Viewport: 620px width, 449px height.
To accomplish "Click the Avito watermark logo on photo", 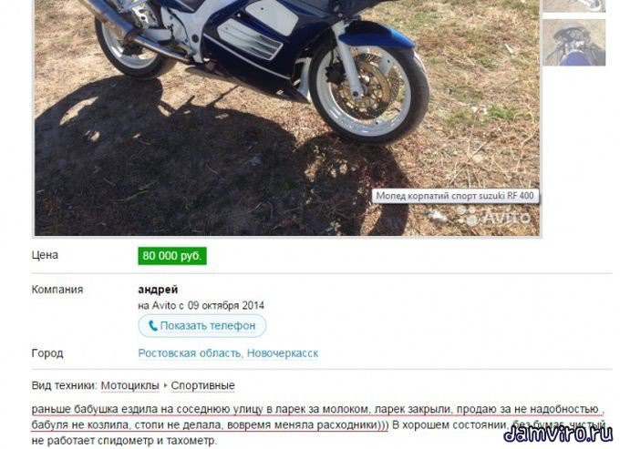I will pyautogui.click(x=494, y=217).
